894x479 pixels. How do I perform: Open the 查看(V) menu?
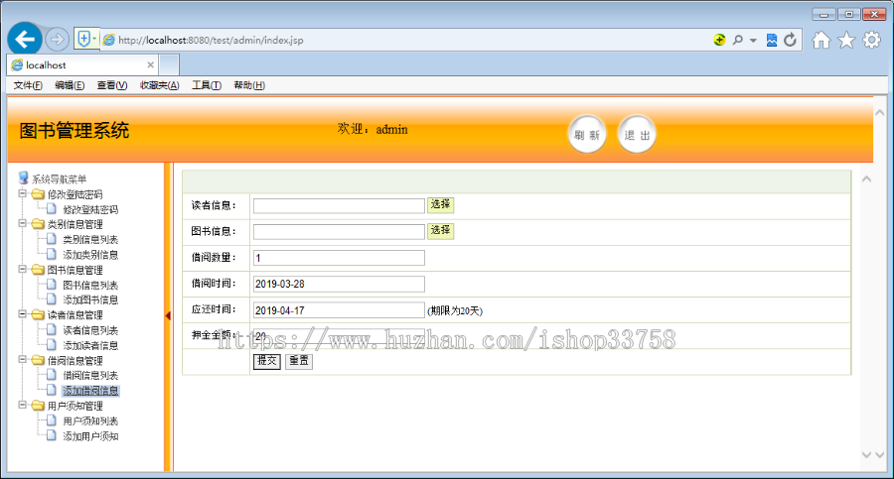pos(111,85)
